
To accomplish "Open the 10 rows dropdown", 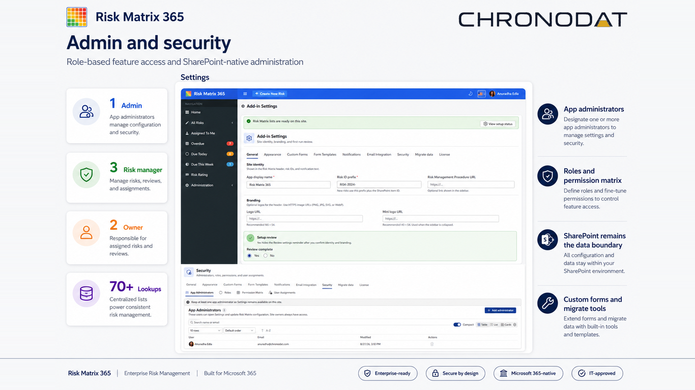I will [x=205, y=331].
